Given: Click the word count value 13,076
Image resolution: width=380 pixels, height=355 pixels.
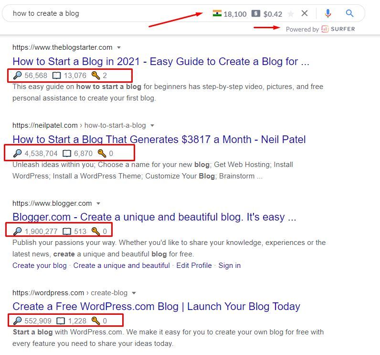Looking at the screenshot, I should (75, 76).
